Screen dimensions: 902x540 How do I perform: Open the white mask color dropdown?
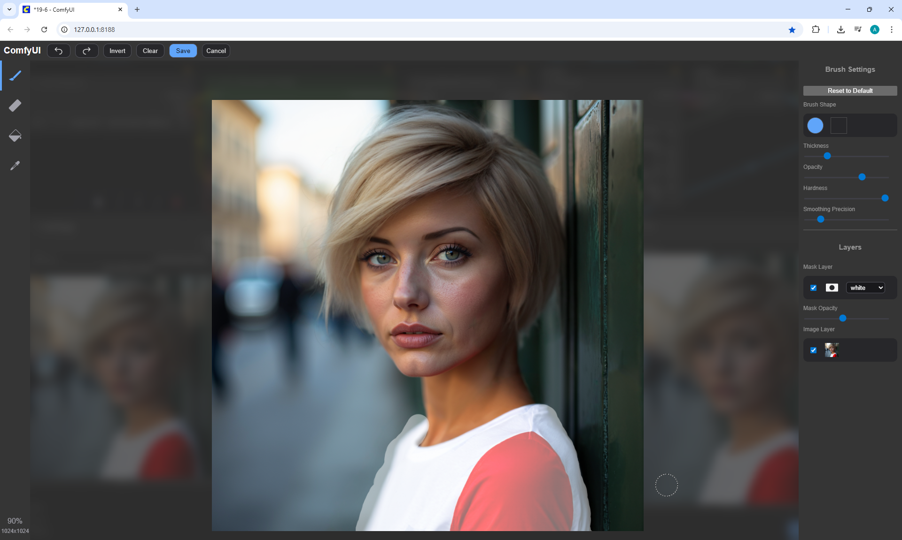(x=865, y=288)
